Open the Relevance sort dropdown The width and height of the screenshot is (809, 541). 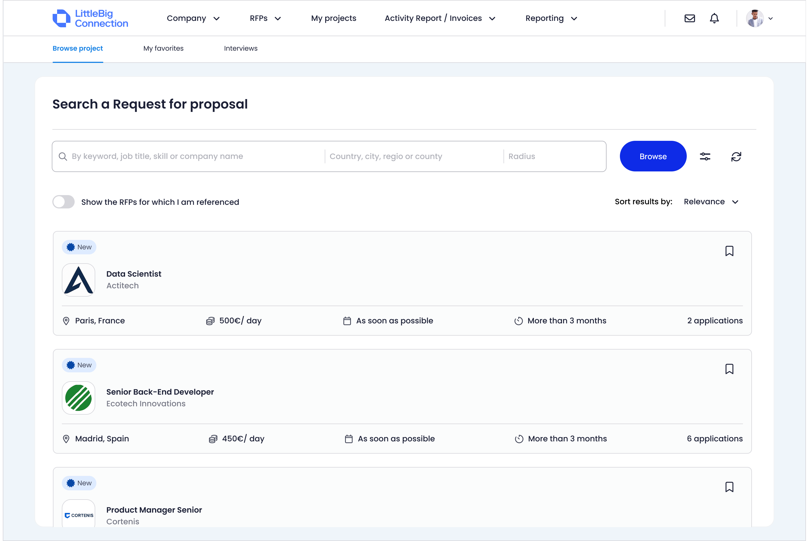[x=711, y=201]
